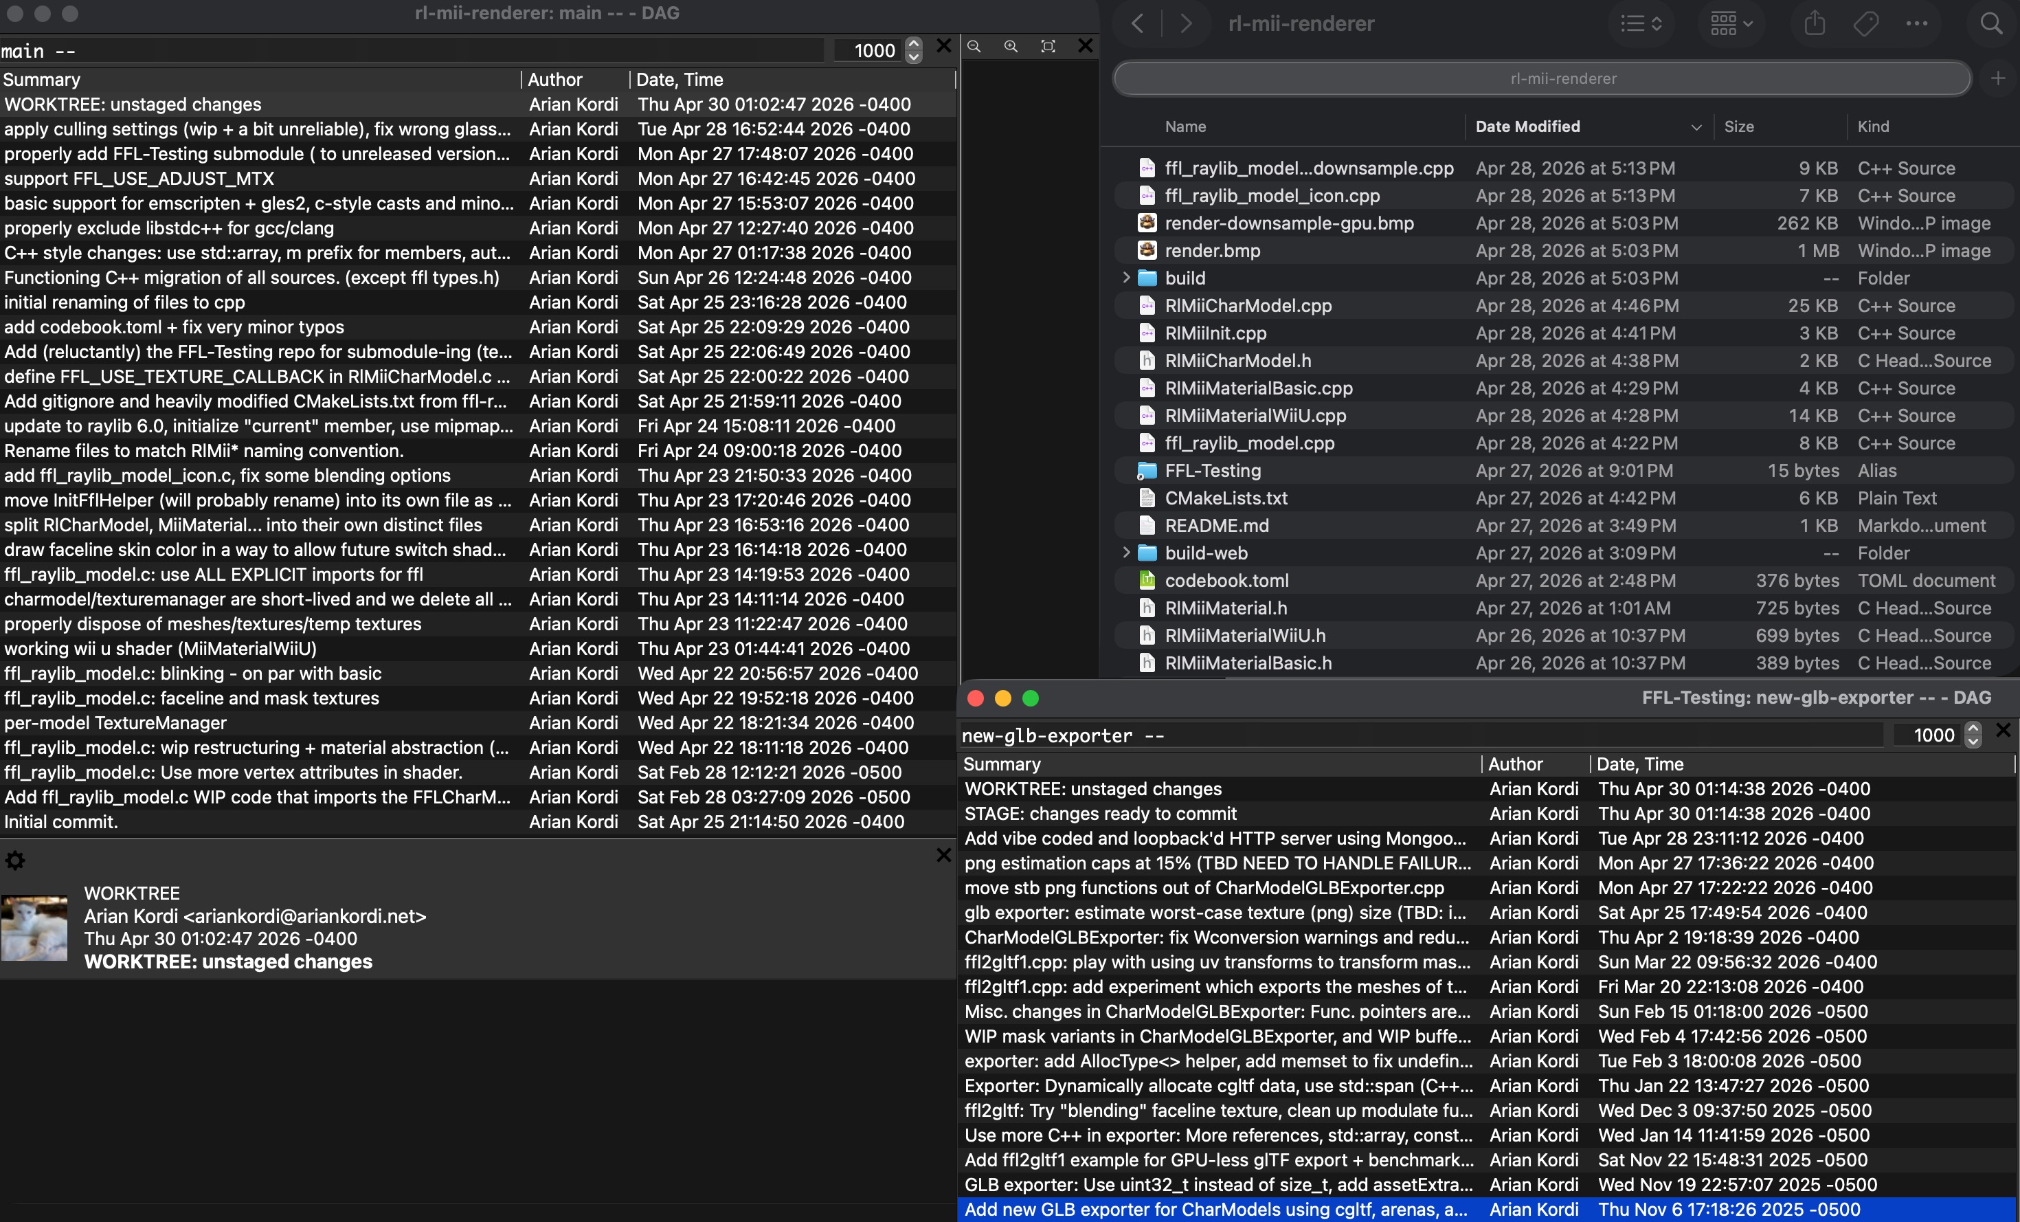Open the list view options dropdown
The image size is (2020, 1222).
click(x=1641, y=23)
